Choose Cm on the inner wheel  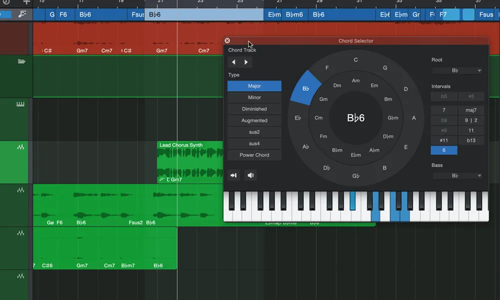click(x=318, y=117)
